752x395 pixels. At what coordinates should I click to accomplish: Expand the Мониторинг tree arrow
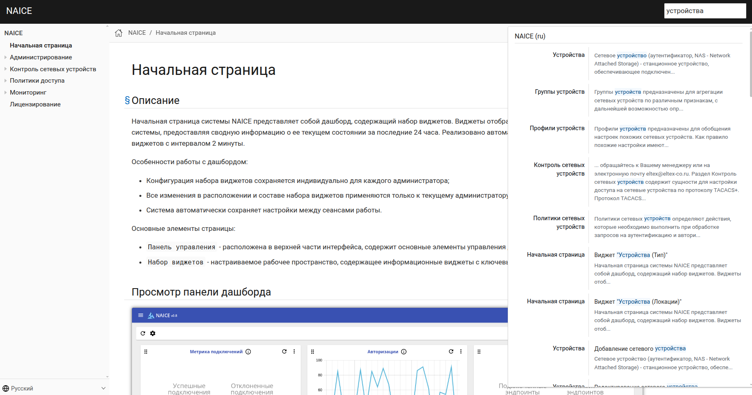click(5, 93)
